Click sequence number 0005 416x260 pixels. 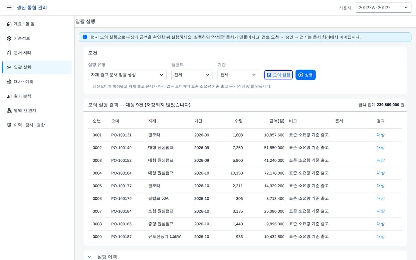97,186
